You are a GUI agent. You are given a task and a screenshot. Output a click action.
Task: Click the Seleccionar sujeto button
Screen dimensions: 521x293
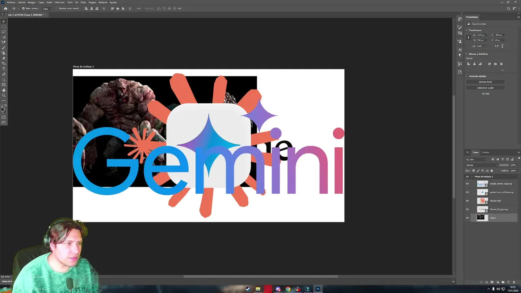pos(485,87)
